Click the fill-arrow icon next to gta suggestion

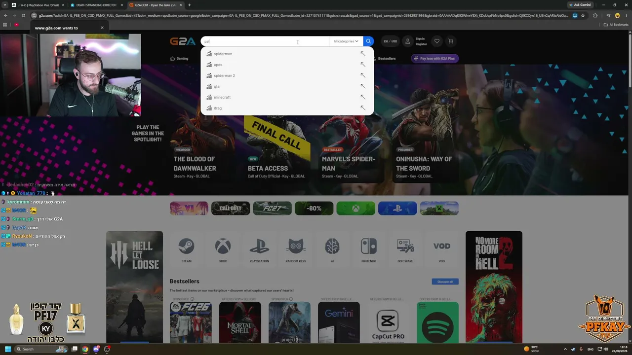pos(363,86)
